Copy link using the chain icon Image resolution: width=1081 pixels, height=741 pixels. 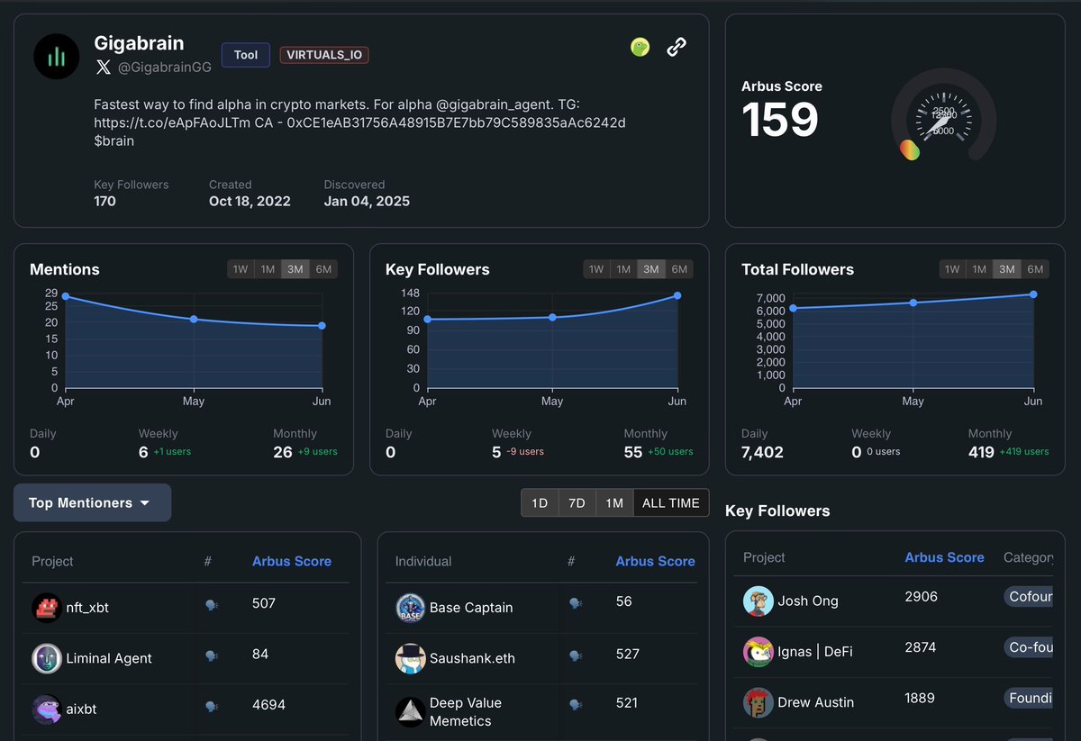[x=677, y=48]
